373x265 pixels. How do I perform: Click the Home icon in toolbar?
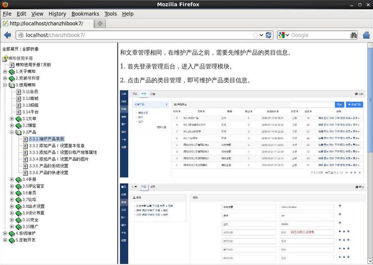[x=366, y=35]
